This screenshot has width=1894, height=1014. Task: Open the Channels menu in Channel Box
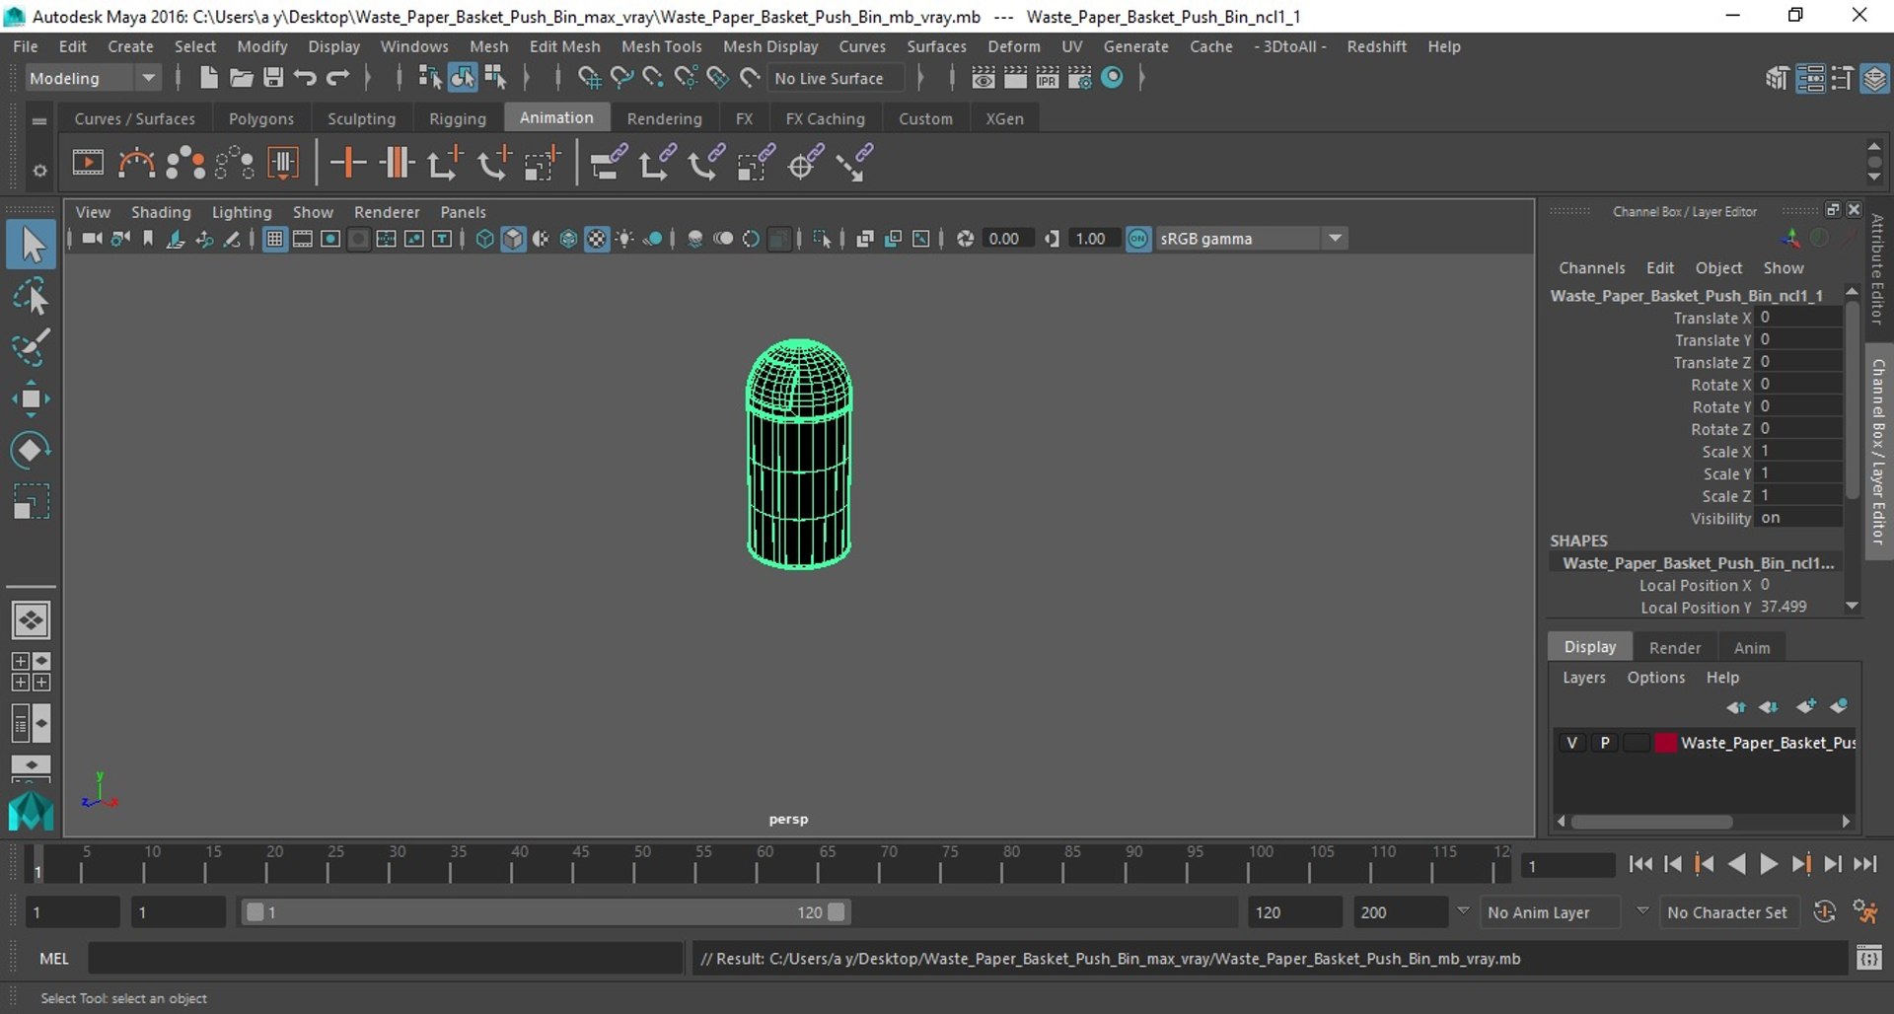pos(1591,268)
